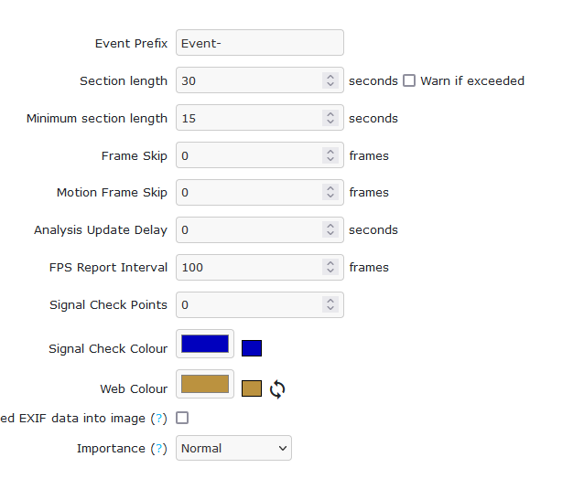
Task: Click into the Section length field
Action: [250, 80]
